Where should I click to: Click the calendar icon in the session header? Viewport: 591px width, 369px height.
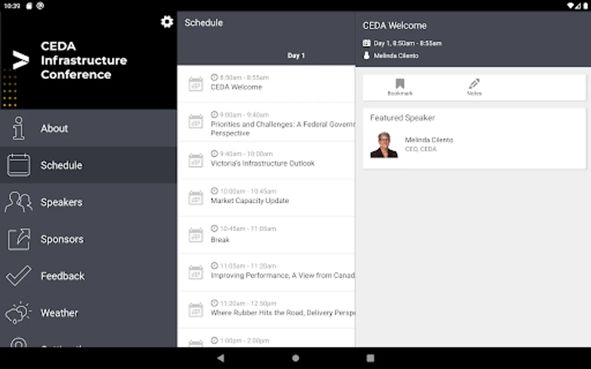click(x=367, y=43)
